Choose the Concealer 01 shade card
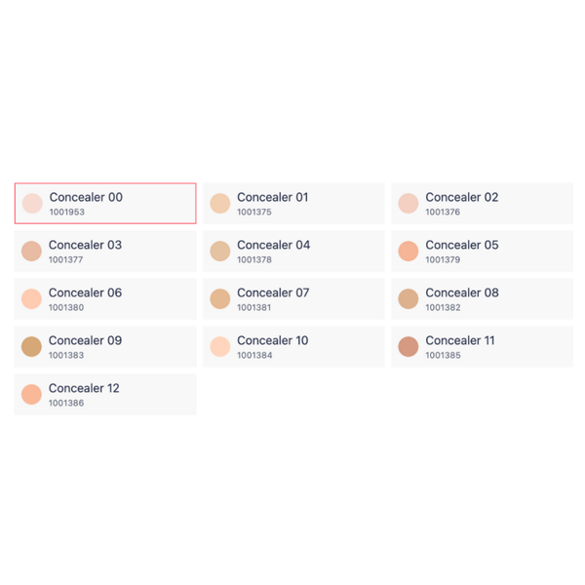 293,204
